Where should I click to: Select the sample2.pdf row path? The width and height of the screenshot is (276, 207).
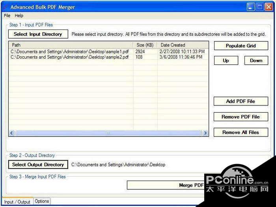click(70, 57)
